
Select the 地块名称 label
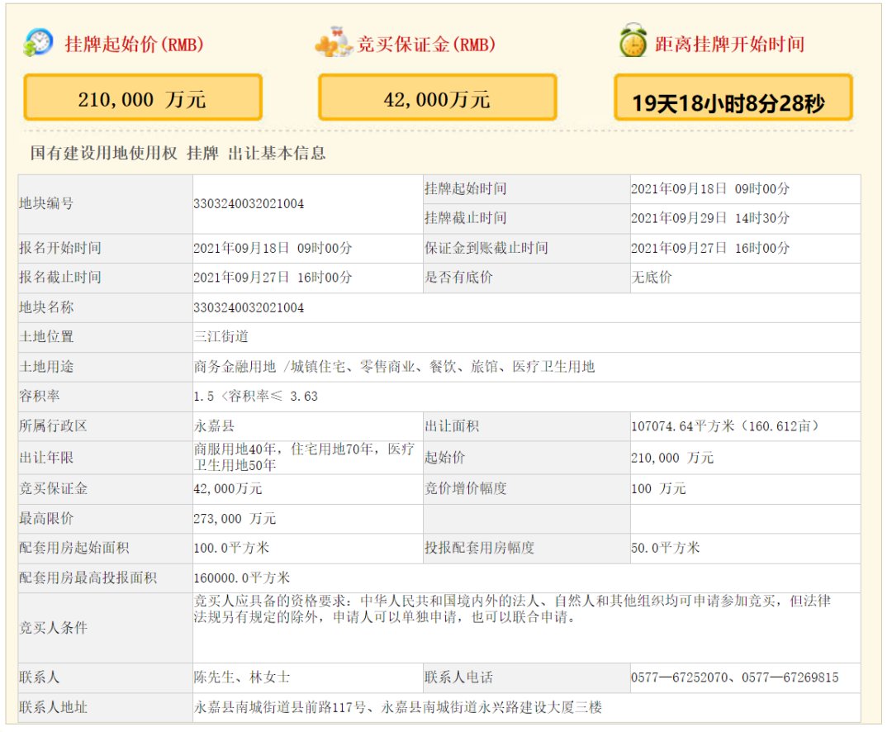pos(46,307)
